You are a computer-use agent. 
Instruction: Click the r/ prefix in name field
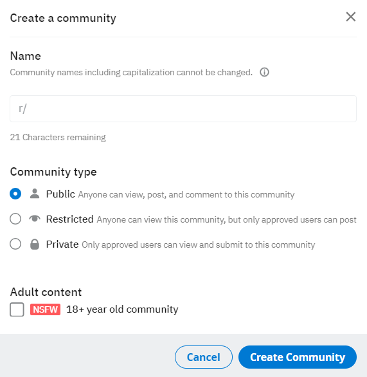22,109
